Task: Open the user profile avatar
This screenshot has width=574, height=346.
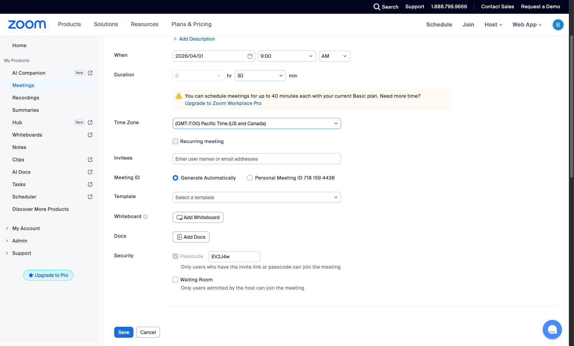Action: click(558, 25)
